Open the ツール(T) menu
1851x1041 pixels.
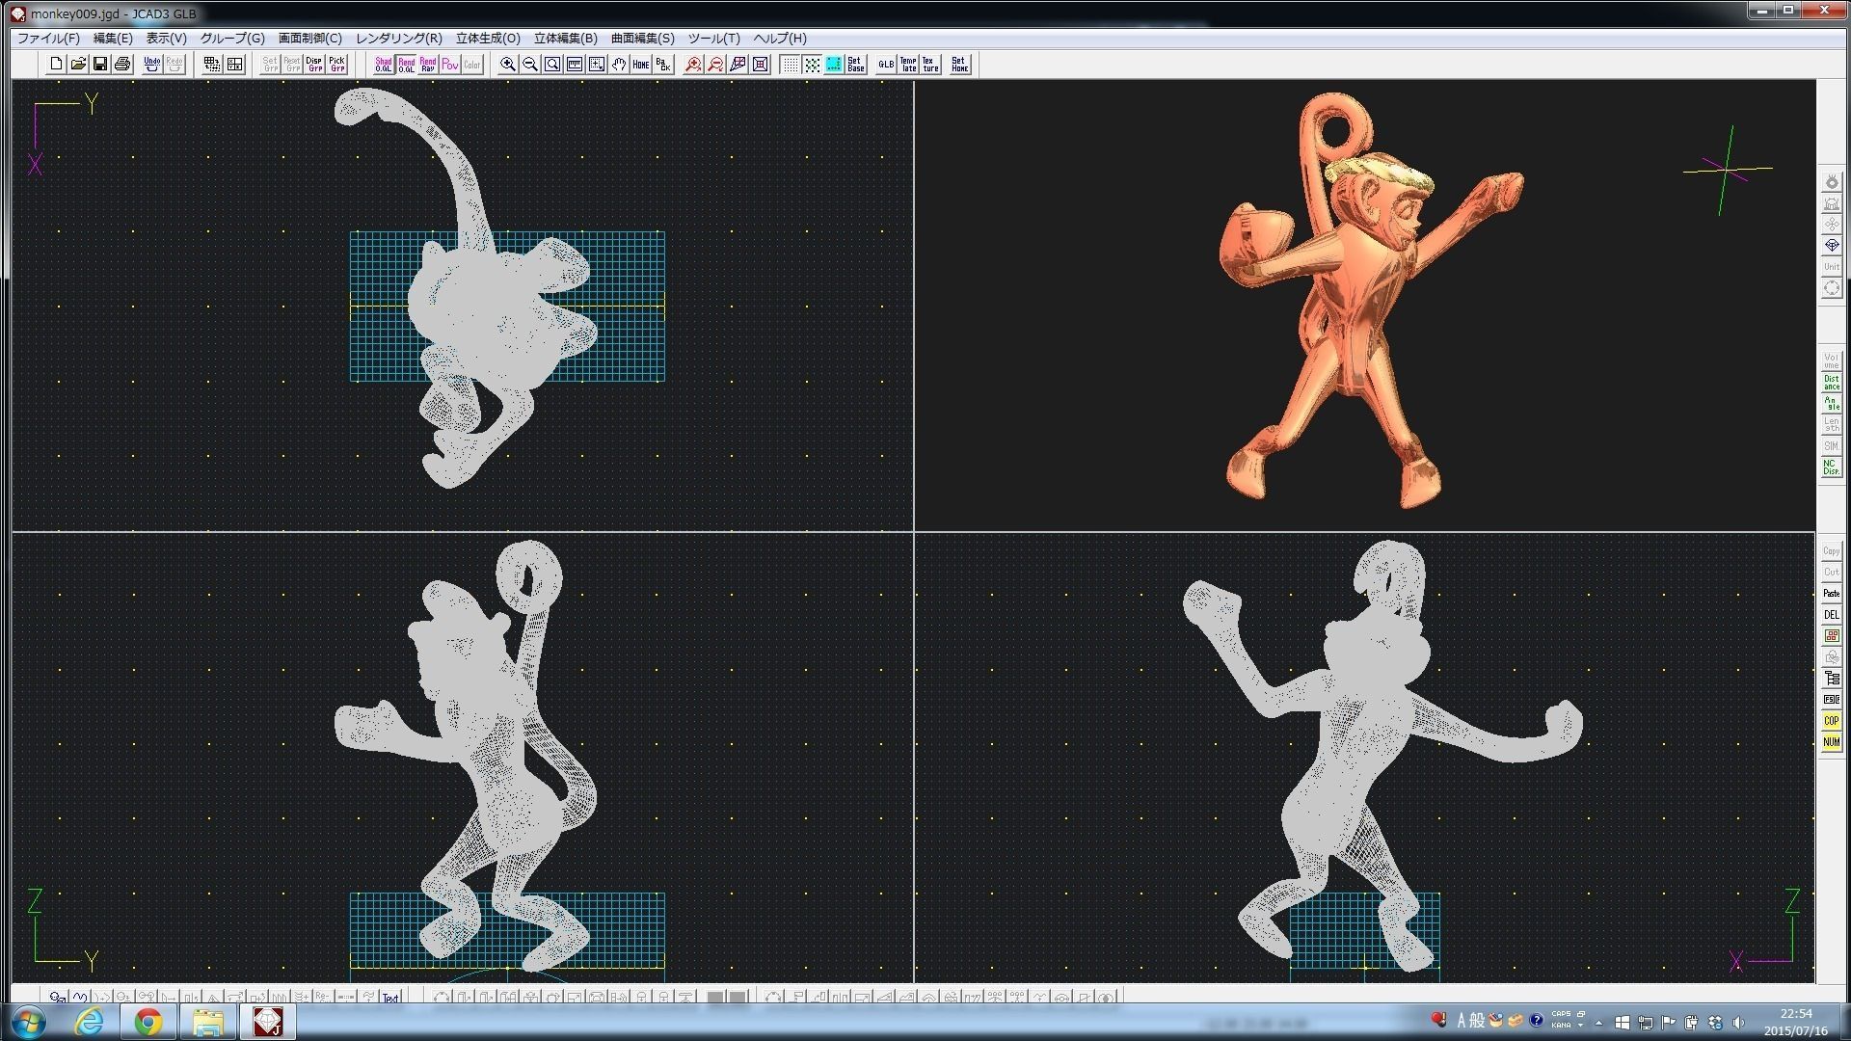click(713, 39)
